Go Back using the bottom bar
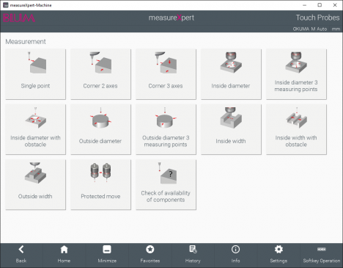Viewport: 343px width, 268px height. (21, 255)
